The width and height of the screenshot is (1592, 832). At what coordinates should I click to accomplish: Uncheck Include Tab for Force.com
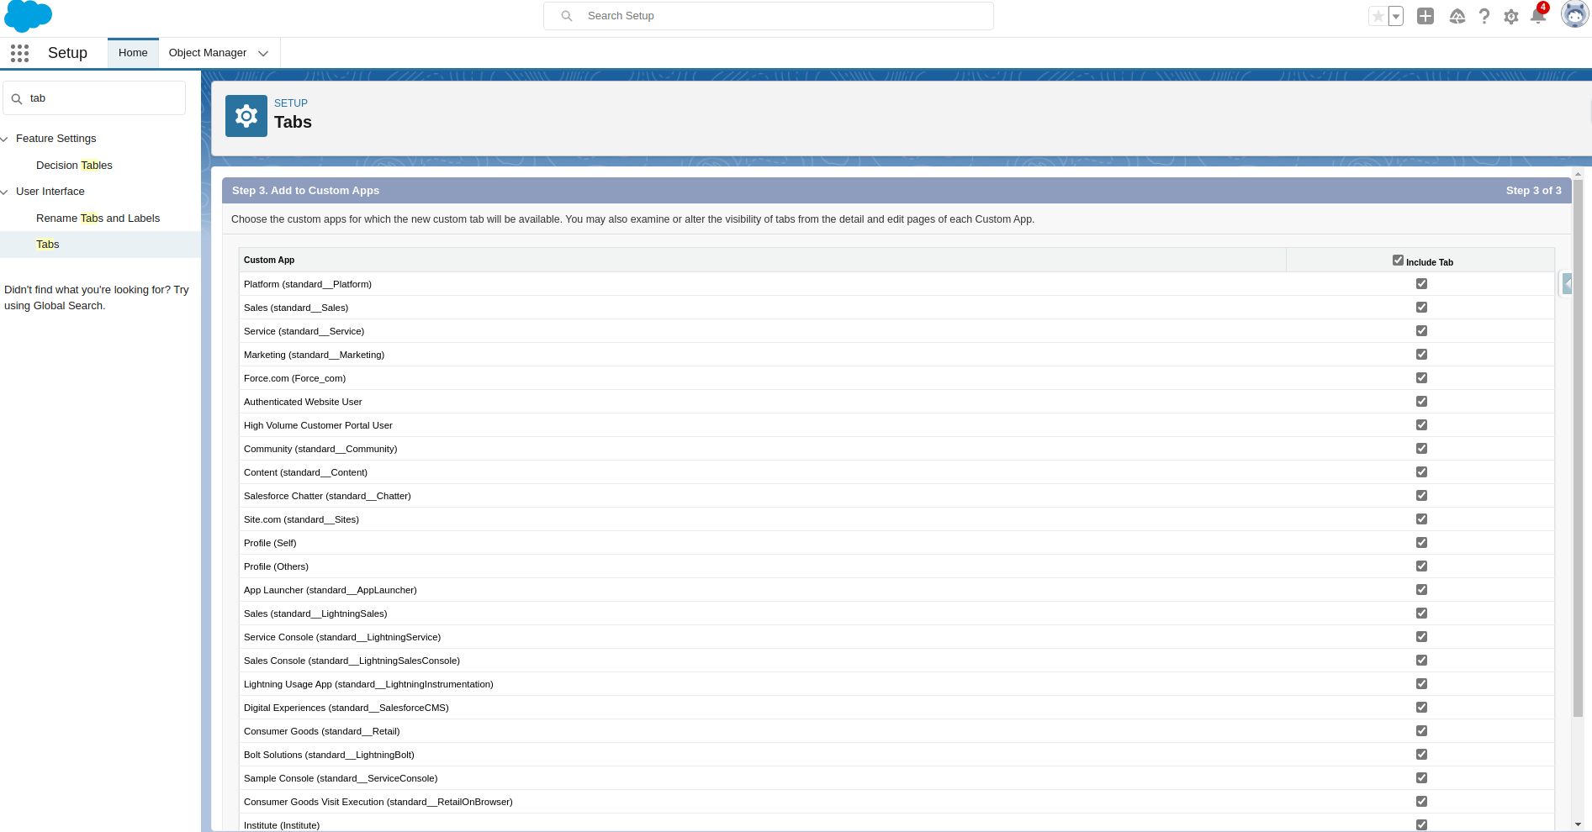point(1421,378)
